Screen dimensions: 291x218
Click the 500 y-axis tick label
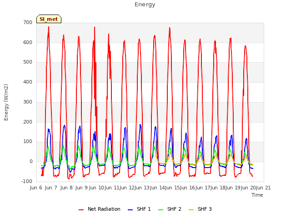[x=28, y=62]
